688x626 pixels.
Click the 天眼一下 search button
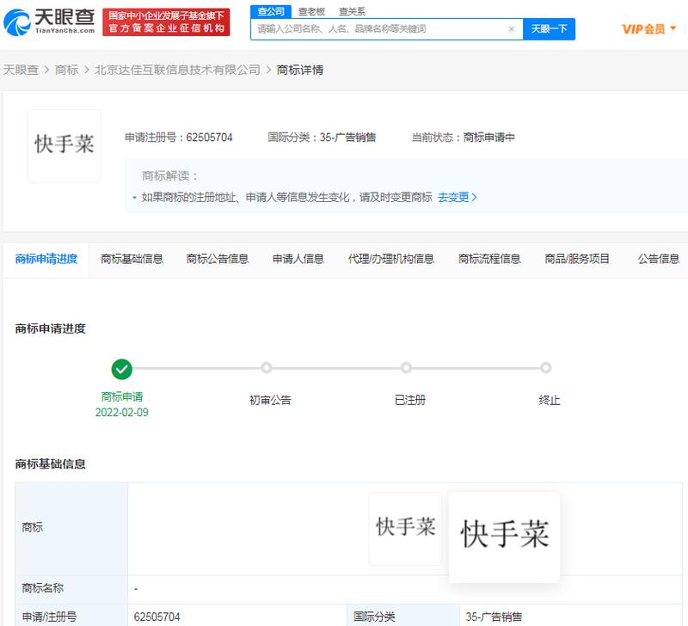(549, 29)
